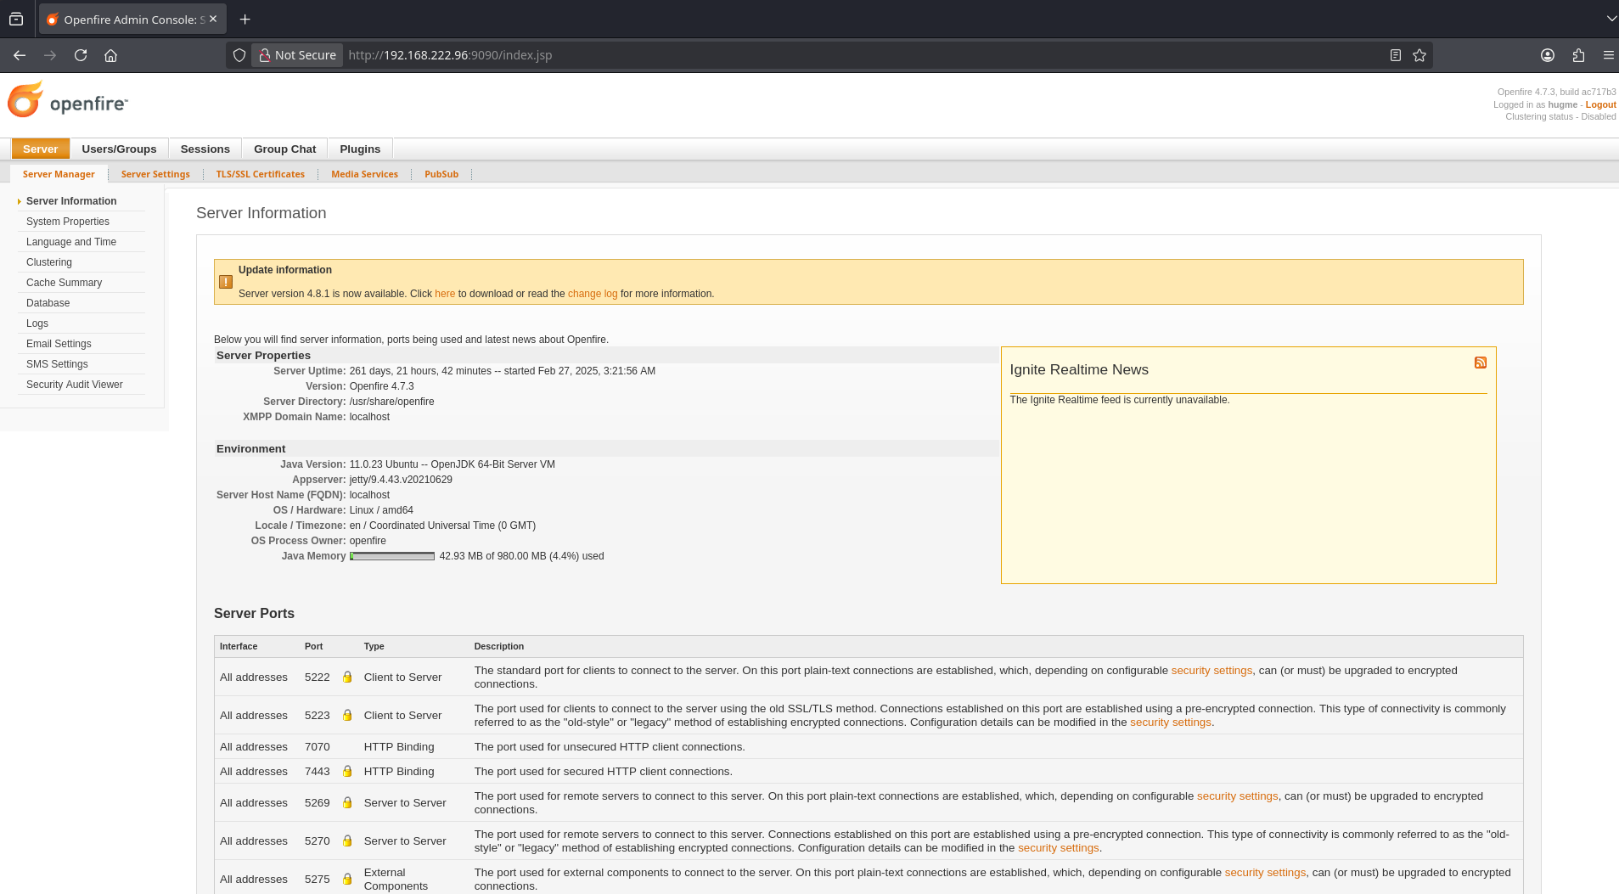The image size is (1619, 894).
Task: Bookmark this page with the star icon
Action: (x=1419, y=55)
